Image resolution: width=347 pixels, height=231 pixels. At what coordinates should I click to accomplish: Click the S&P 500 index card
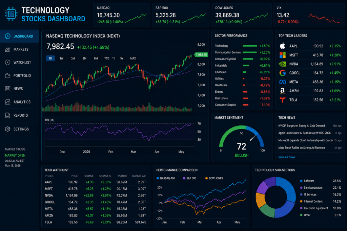point(181,15)
